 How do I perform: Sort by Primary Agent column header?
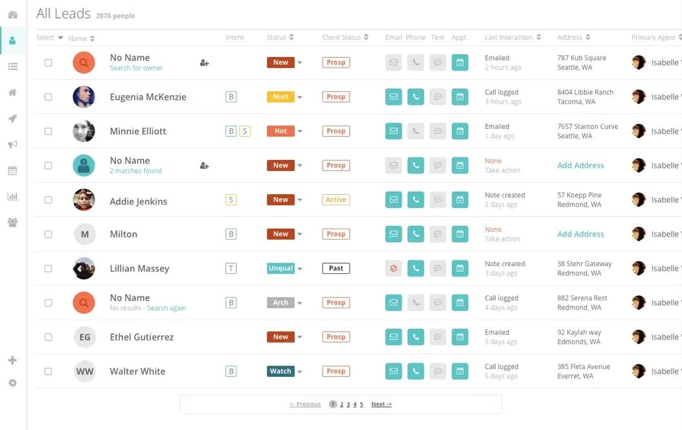(x=656, y=38)
